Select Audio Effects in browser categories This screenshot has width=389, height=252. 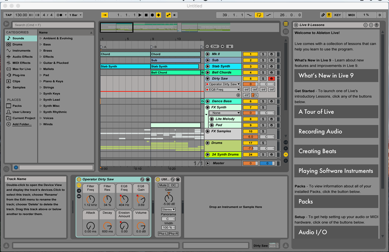(x=22, y=57)
